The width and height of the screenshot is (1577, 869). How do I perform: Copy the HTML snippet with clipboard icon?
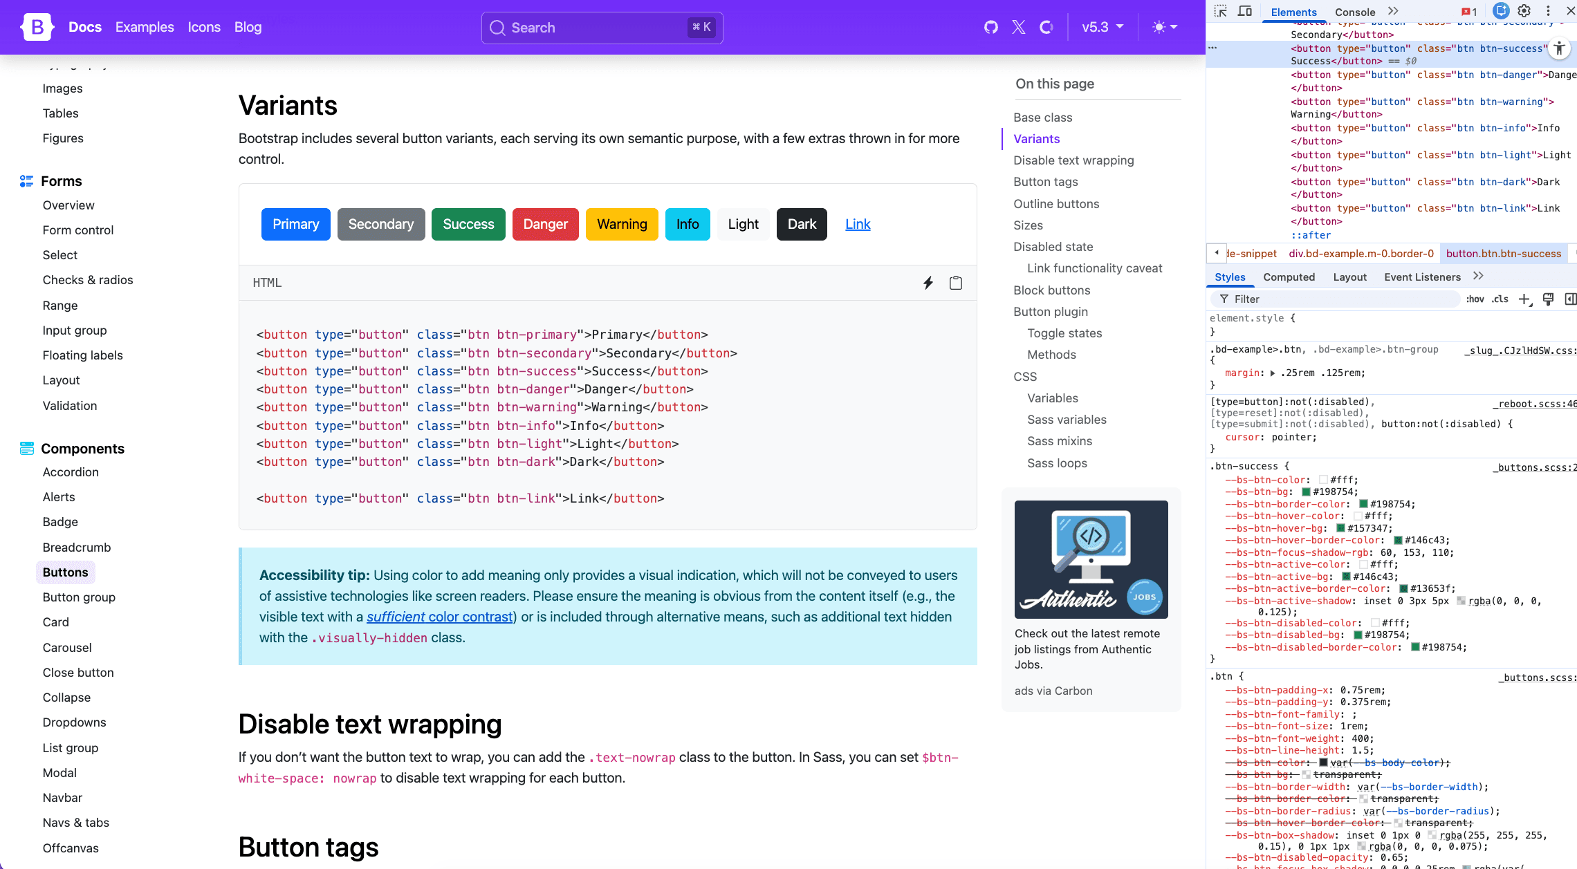tap(955, 283)
